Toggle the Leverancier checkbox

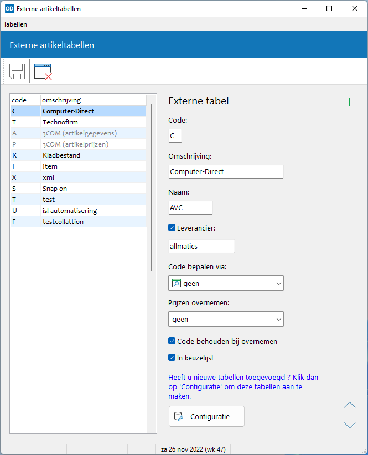point(172,228)
